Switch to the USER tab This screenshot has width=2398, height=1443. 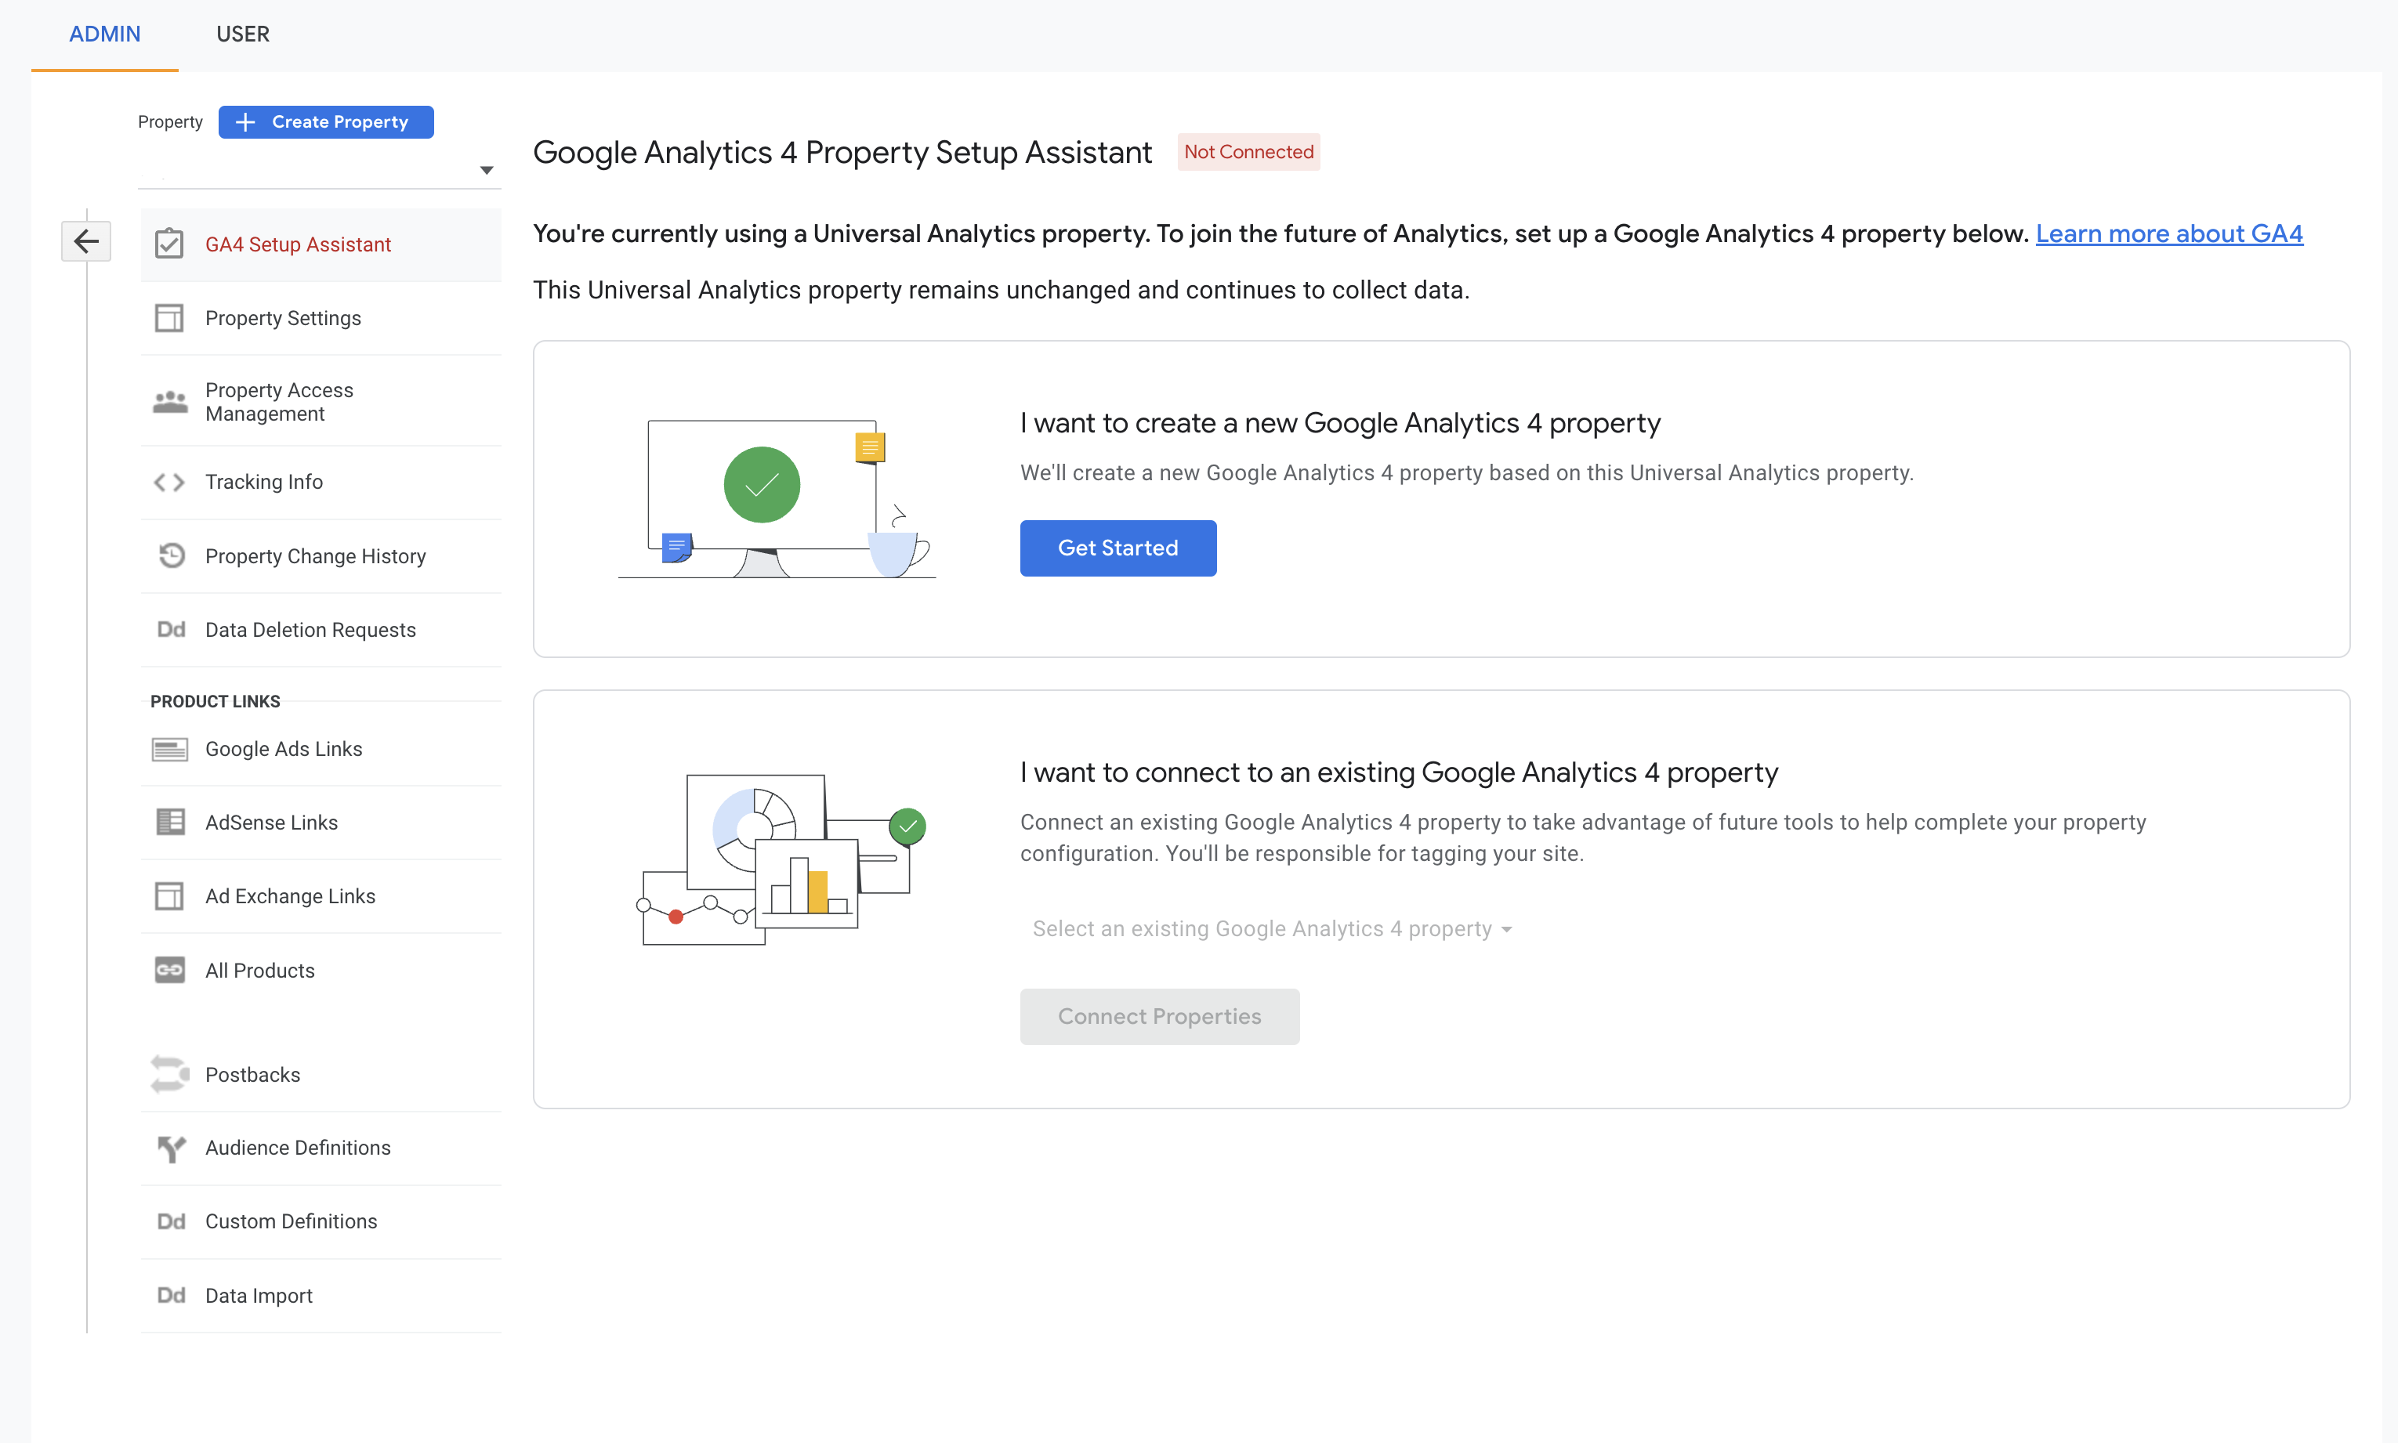tap(243, 34)
